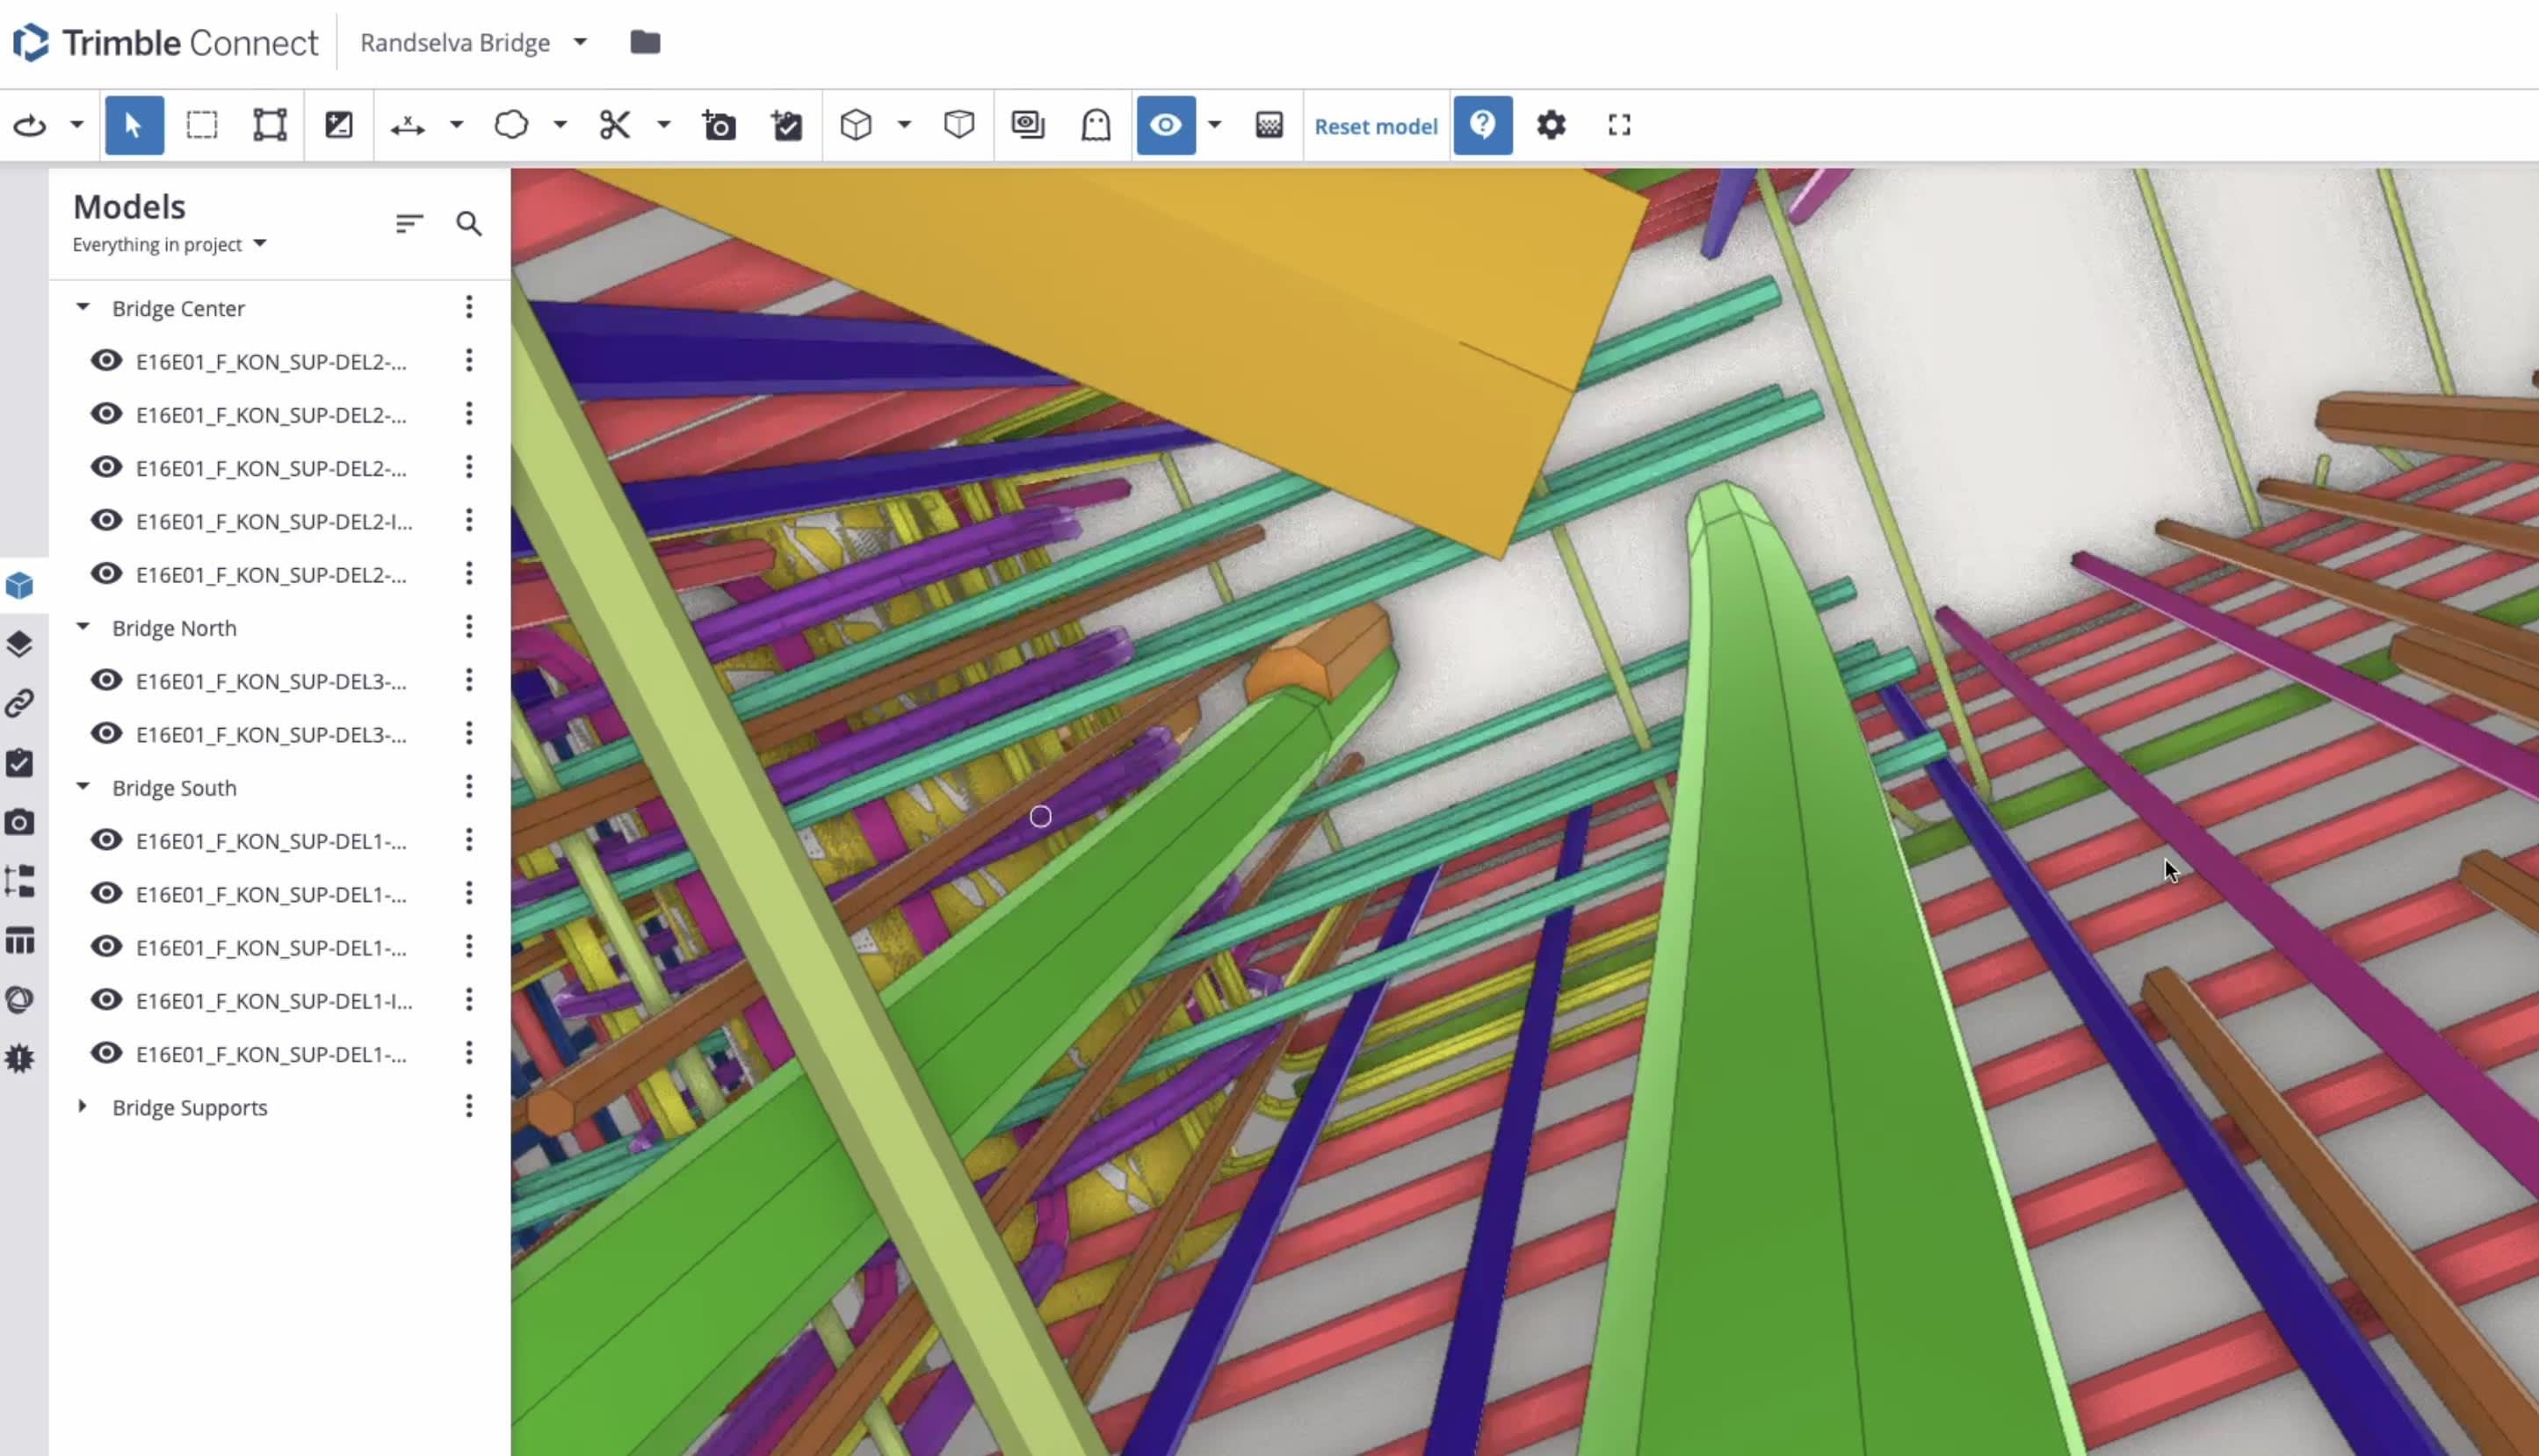Take a snapshot with camera icon
The height and width of the screenshot is (1456, 2539).
pos(720,125)
